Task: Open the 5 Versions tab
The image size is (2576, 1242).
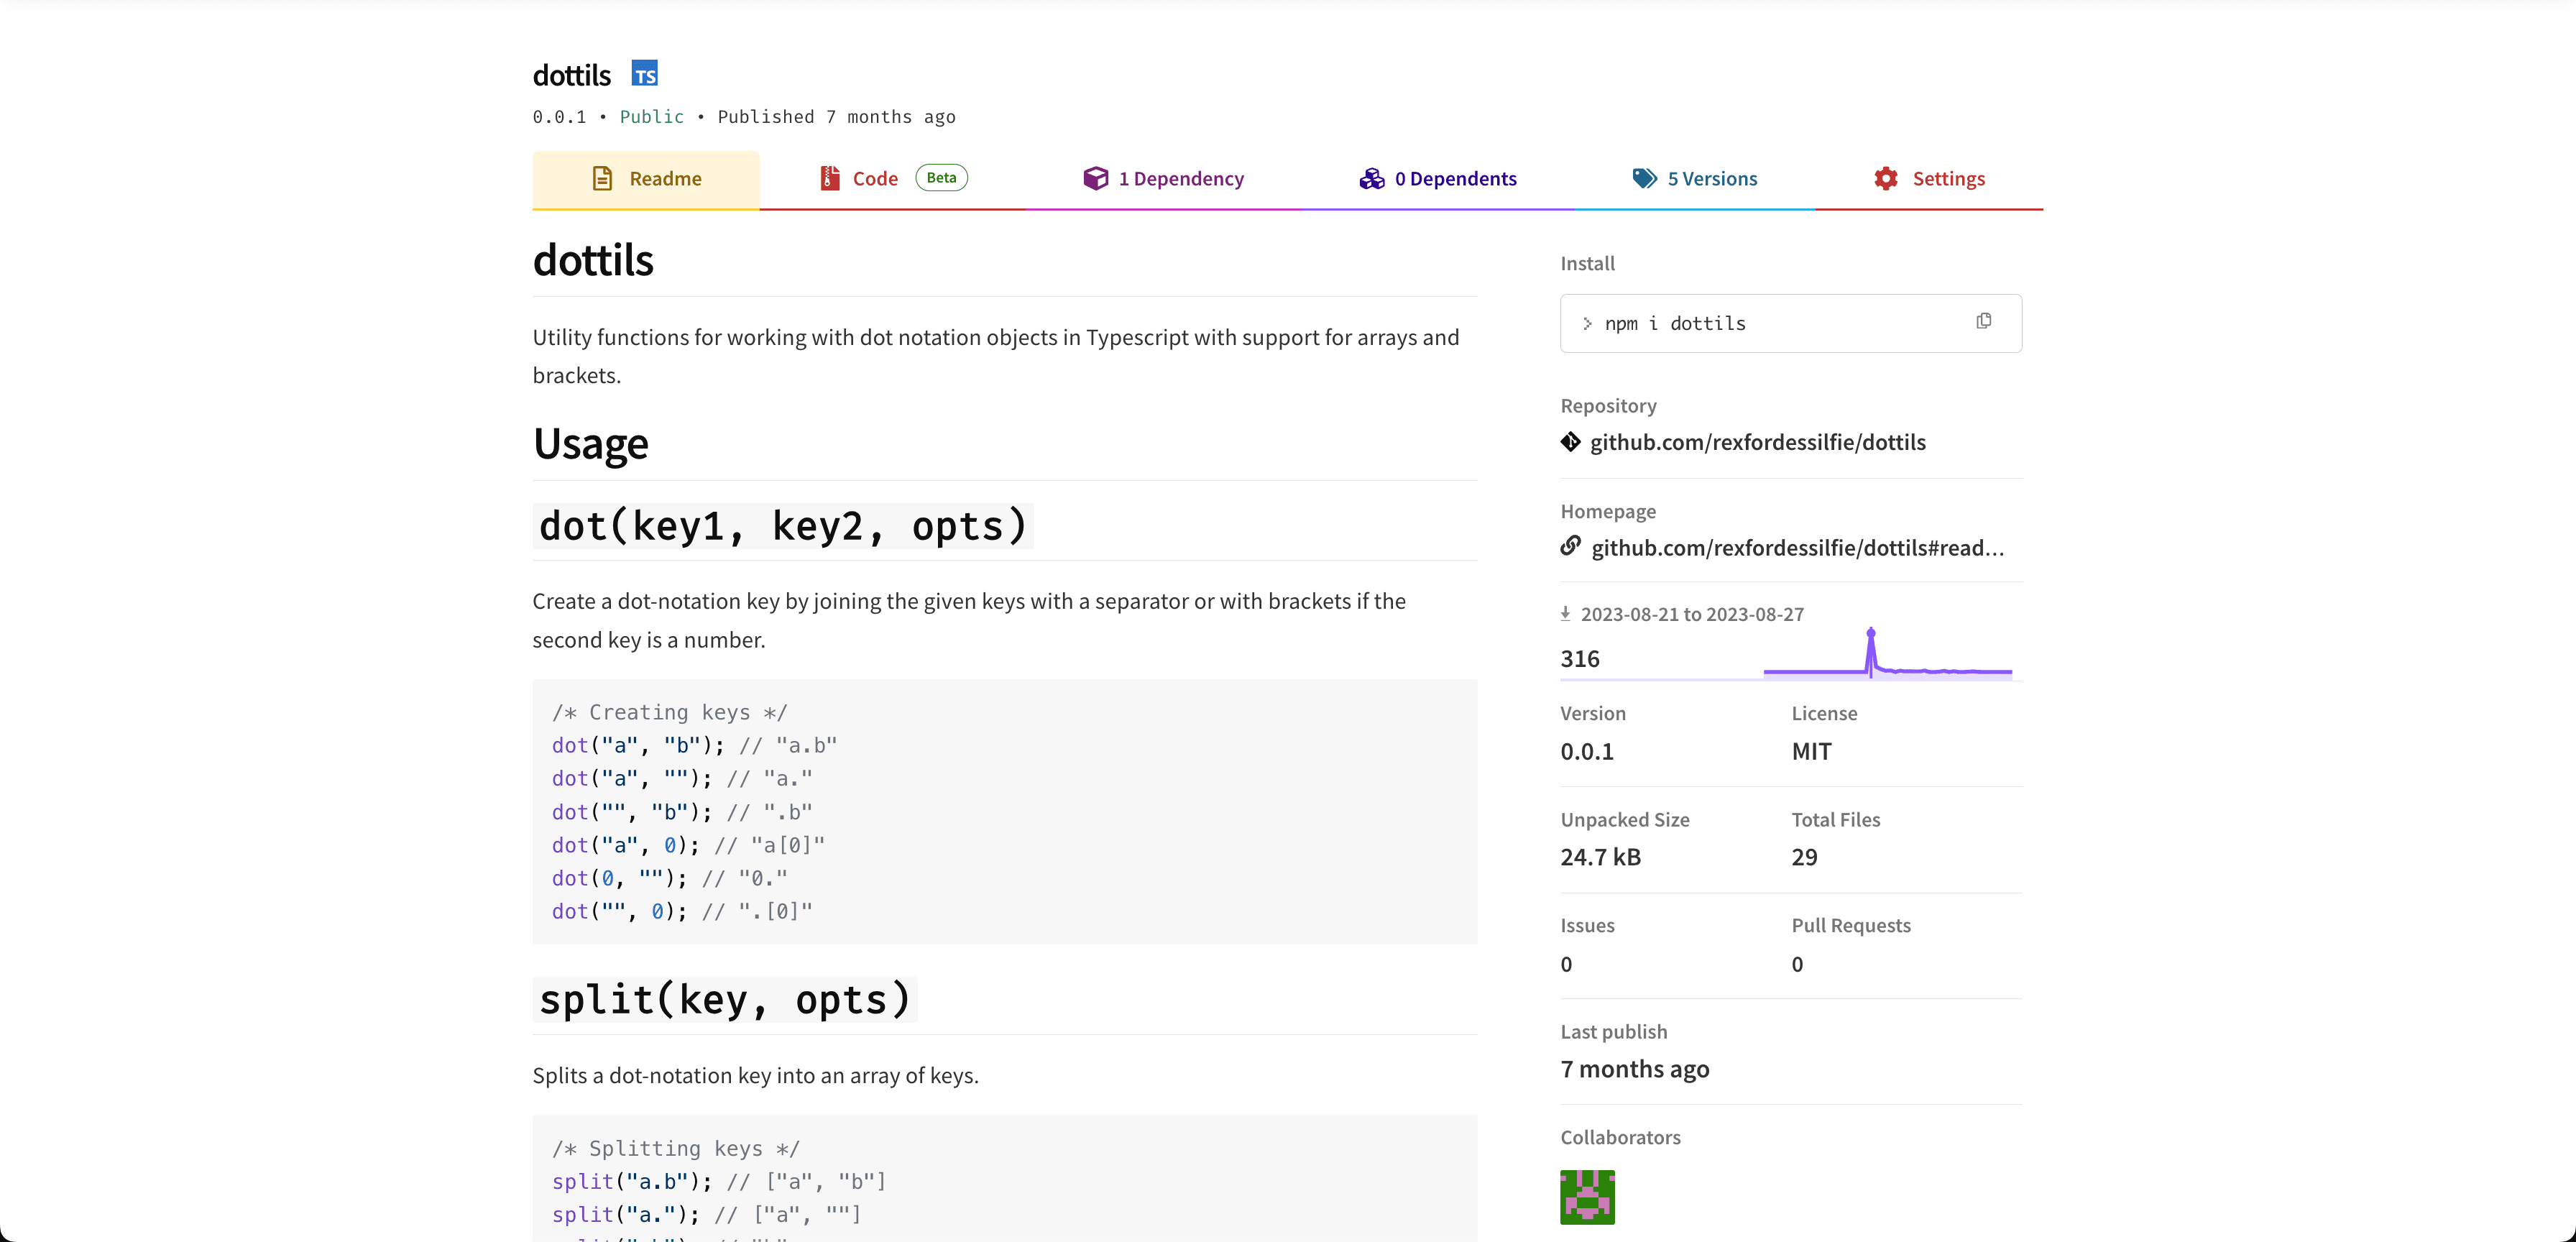Action: click(x=1695, y=180)
